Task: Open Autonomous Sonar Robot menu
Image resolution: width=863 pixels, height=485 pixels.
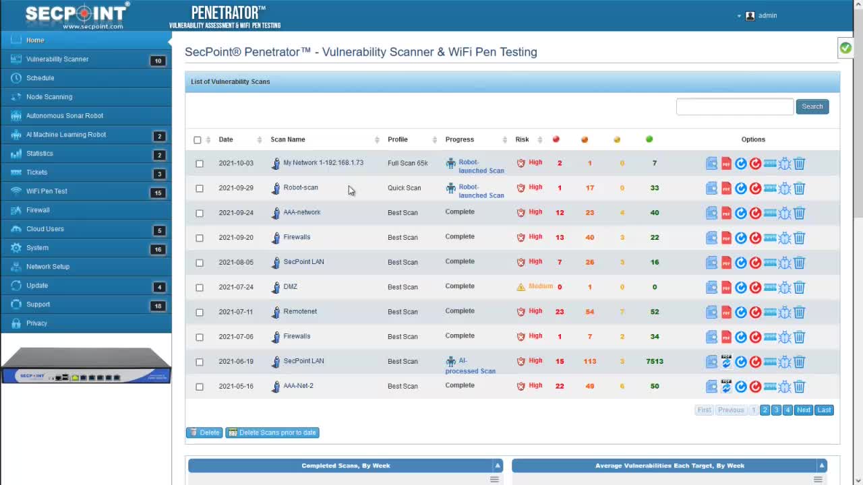Action: (x=86, y=116)
